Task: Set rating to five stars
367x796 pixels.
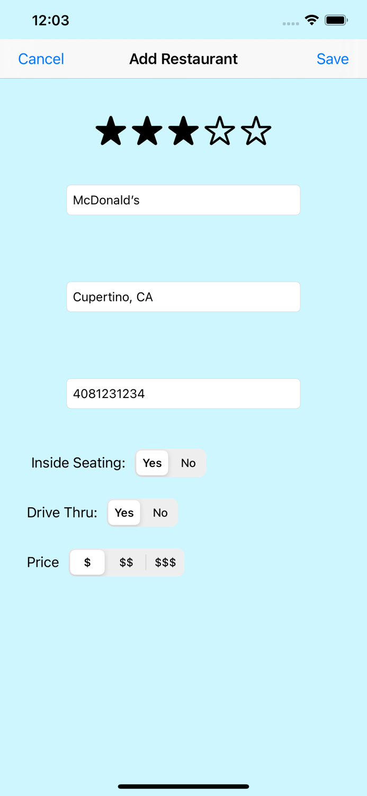Action: [256, 131]
